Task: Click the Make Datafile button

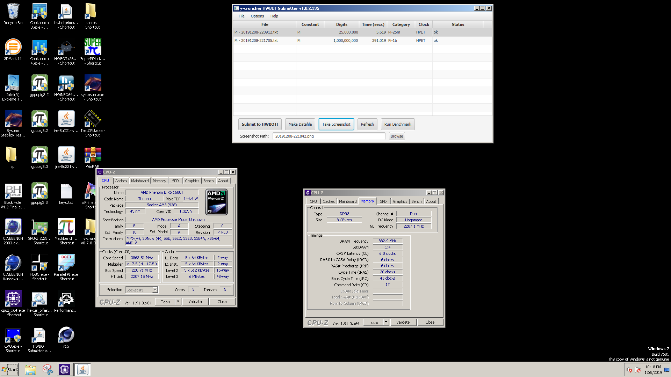Action: 300,124
